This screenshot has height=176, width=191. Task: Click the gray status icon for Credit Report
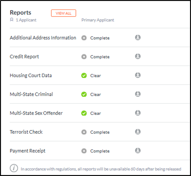(84, 57)
